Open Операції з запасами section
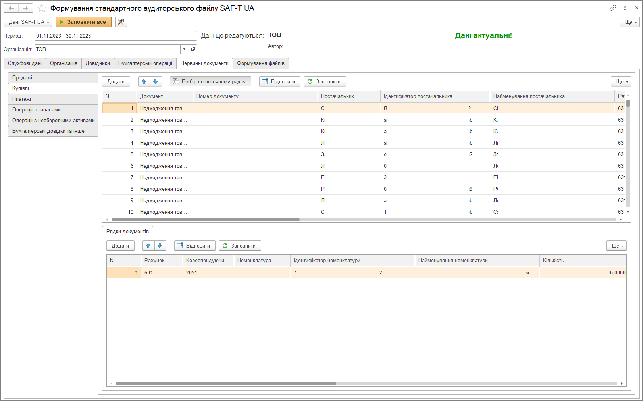 click(53, 110)
